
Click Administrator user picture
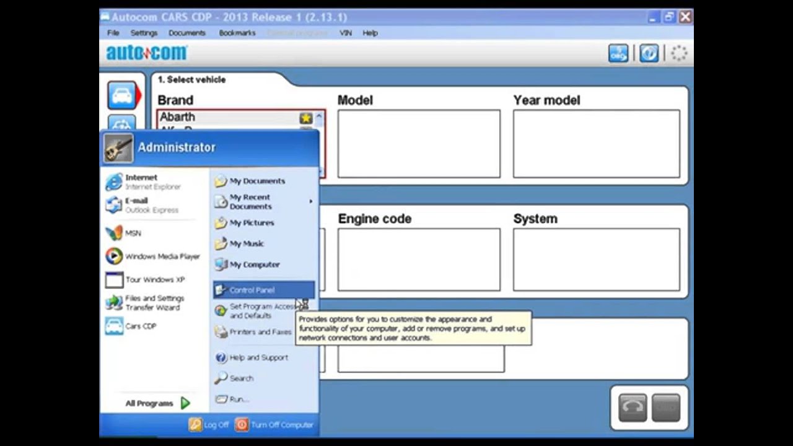point(118,148)
